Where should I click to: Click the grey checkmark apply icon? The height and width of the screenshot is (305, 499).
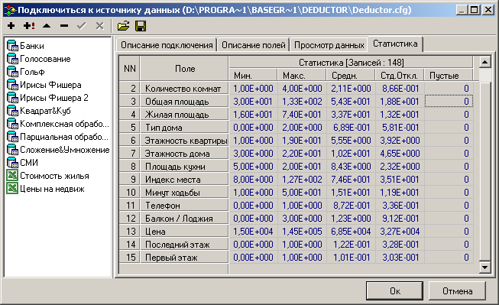tap(82, 26)
